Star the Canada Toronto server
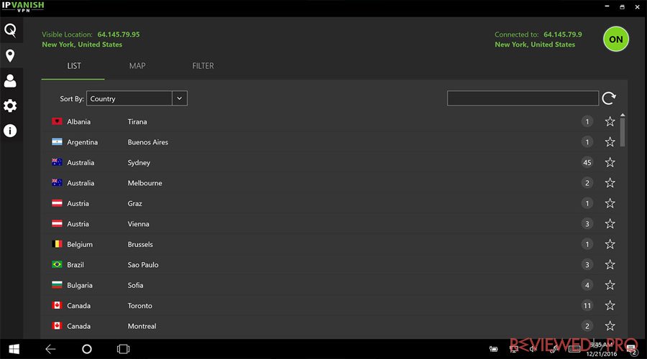The image size is (647, 359). tap(610, 305)
